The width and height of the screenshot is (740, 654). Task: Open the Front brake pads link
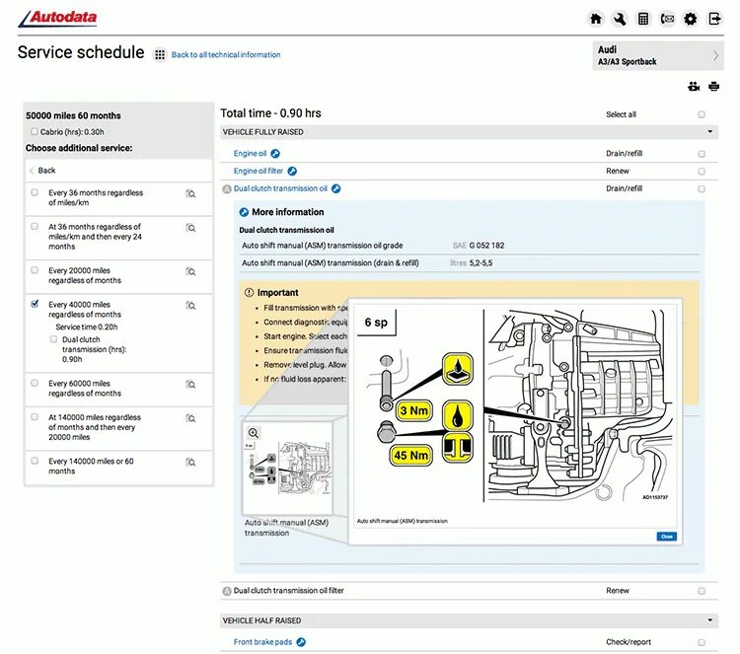(x=262, y=642)
